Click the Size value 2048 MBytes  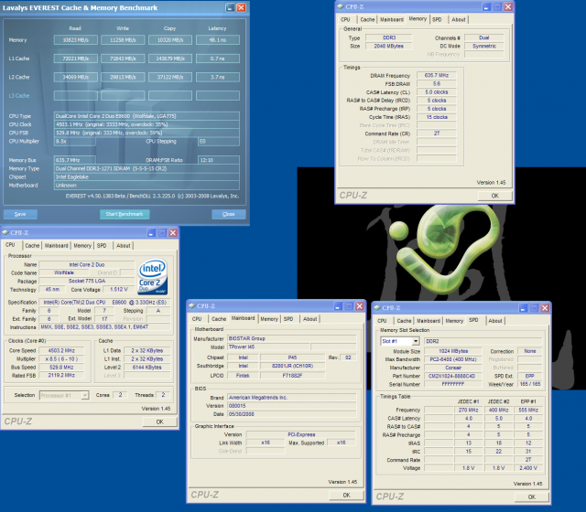pyautogui.click(x=388, y=46)
